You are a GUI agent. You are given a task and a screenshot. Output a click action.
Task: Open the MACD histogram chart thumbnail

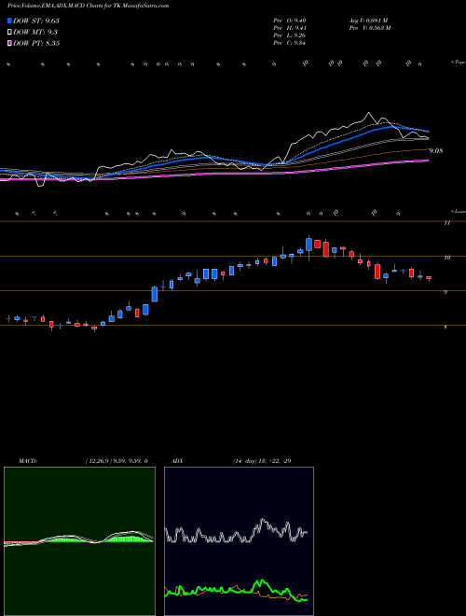(x=79, y=541)
